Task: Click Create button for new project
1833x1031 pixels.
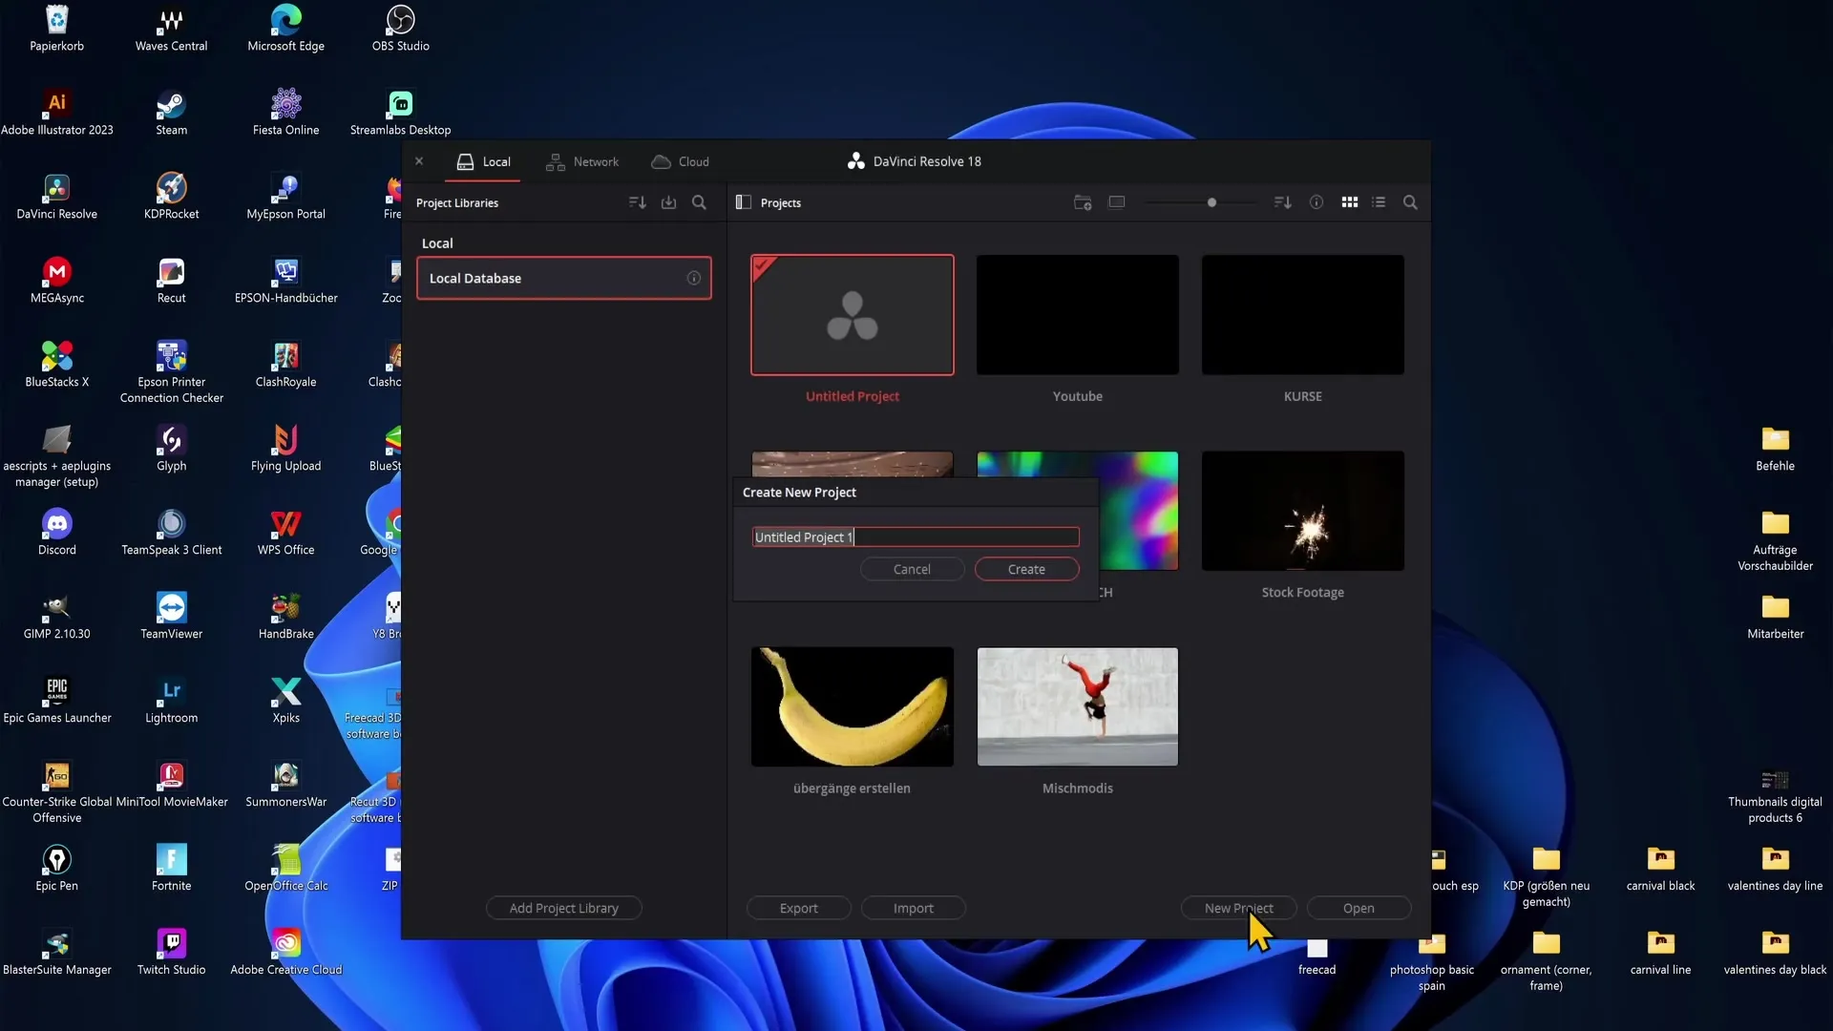Action: (1026, 569)
